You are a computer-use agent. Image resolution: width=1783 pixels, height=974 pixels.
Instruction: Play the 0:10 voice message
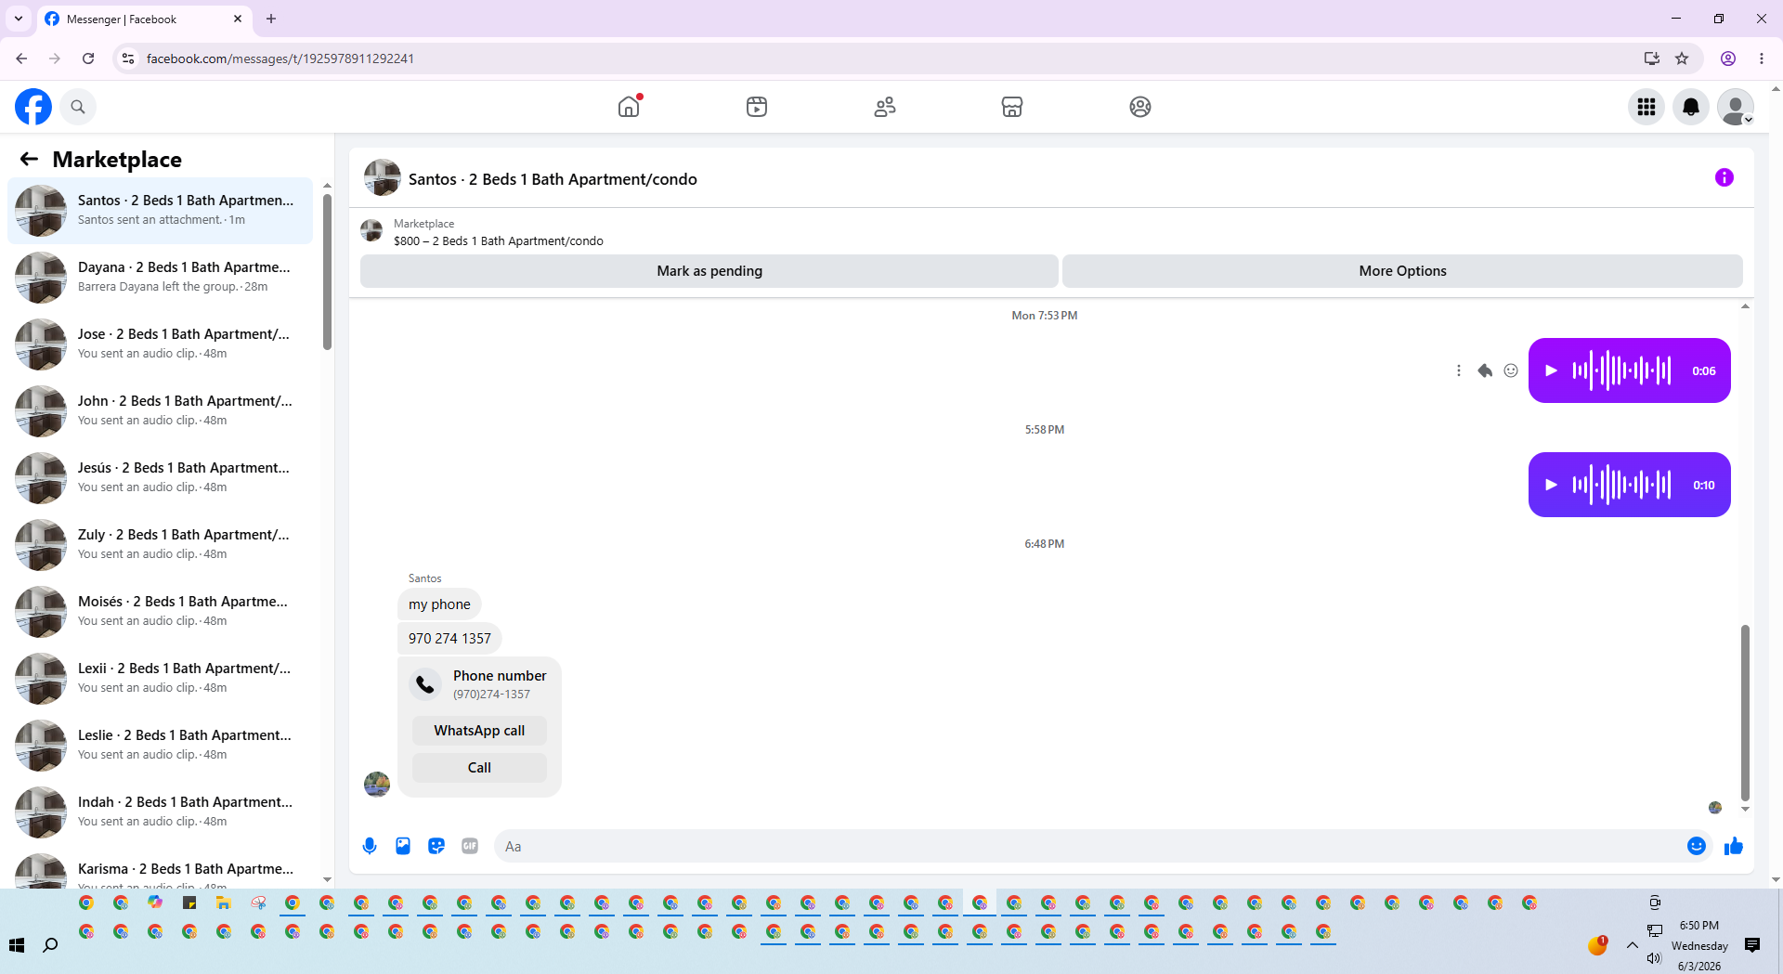click(x=1551, y=485)
